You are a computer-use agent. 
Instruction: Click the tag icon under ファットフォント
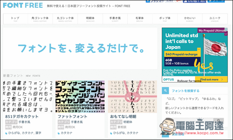click(58, 133)
